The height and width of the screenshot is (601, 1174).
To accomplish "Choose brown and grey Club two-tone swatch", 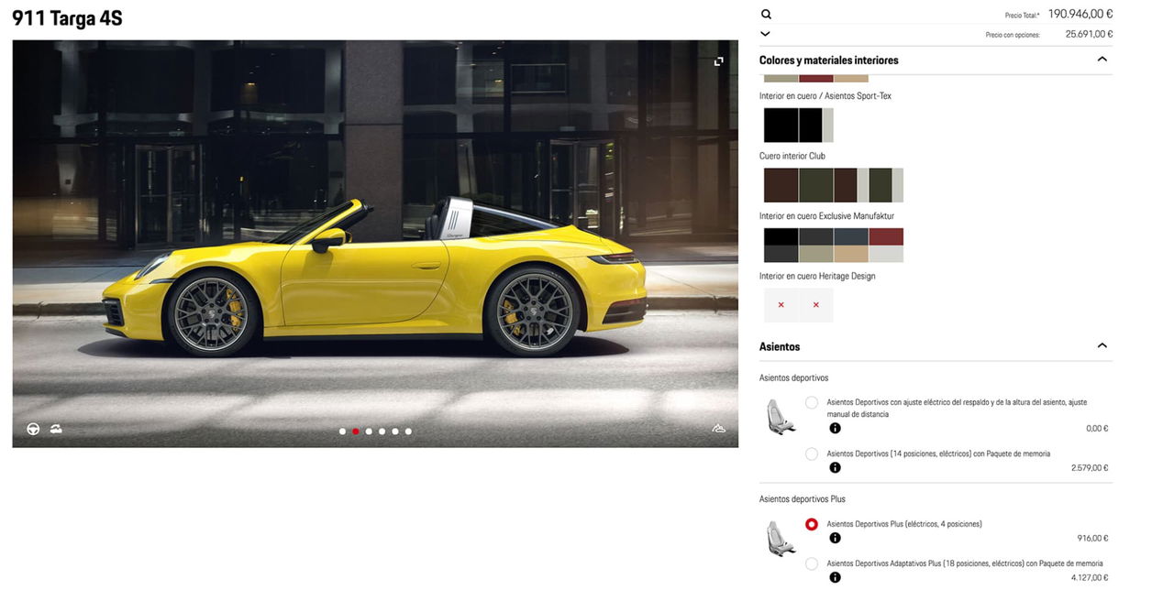I will (x=851, y=185).
